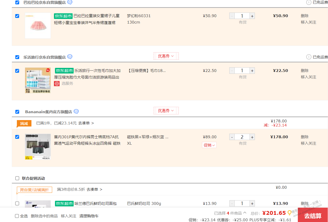Click the lightbulb icon beside total price
Image resolution: width=328 pixels, height=222 pixels.
point(290,213)
